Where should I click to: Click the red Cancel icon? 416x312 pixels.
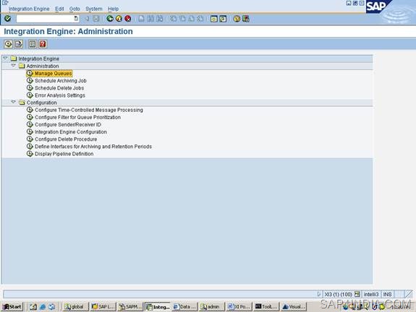(x=128, y=19)
